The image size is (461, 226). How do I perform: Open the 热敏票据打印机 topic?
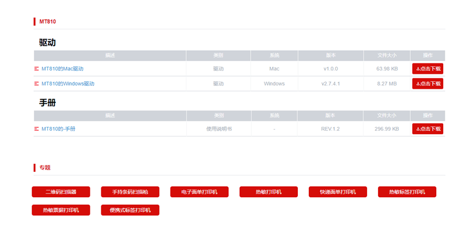(x=61, y=210)
